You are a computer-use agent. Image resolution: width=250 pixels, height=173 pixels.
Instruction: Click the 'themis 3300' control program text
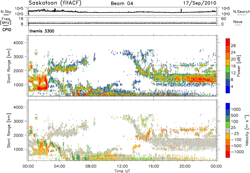(x=42, y=31)
